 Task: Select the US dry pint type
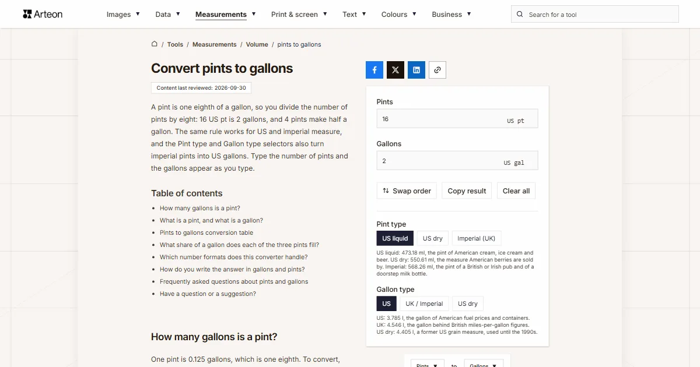[x=433, y=238]
